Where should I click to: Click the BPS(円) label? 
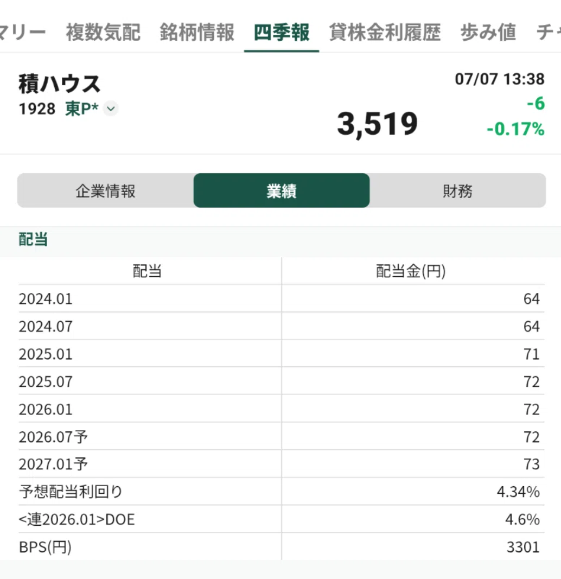coord(45,547)
